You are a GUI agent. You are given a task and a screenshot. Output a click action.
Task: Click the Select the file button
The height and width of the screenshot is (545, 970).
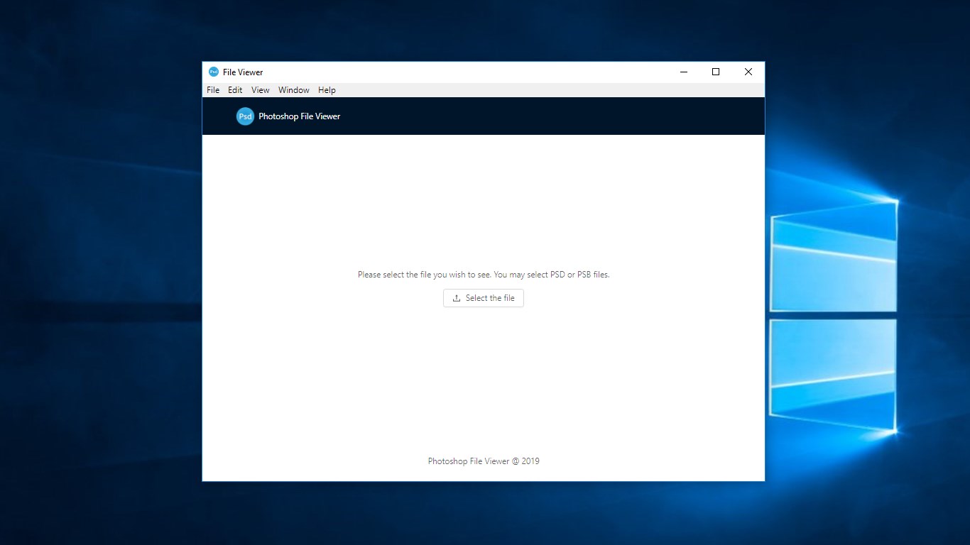(x=484, y=298)
